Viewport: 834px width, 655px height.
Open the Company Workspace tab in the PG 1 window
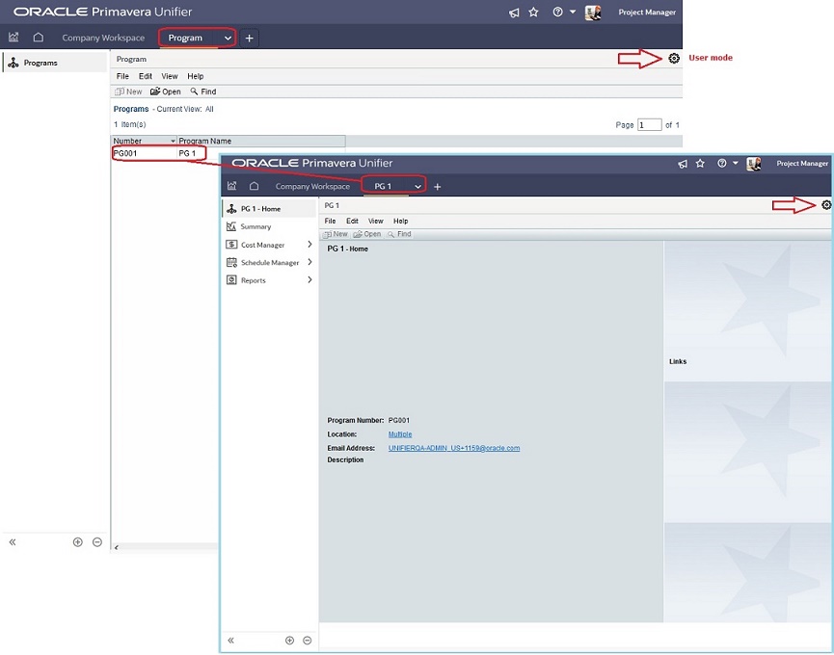point(312,187)
